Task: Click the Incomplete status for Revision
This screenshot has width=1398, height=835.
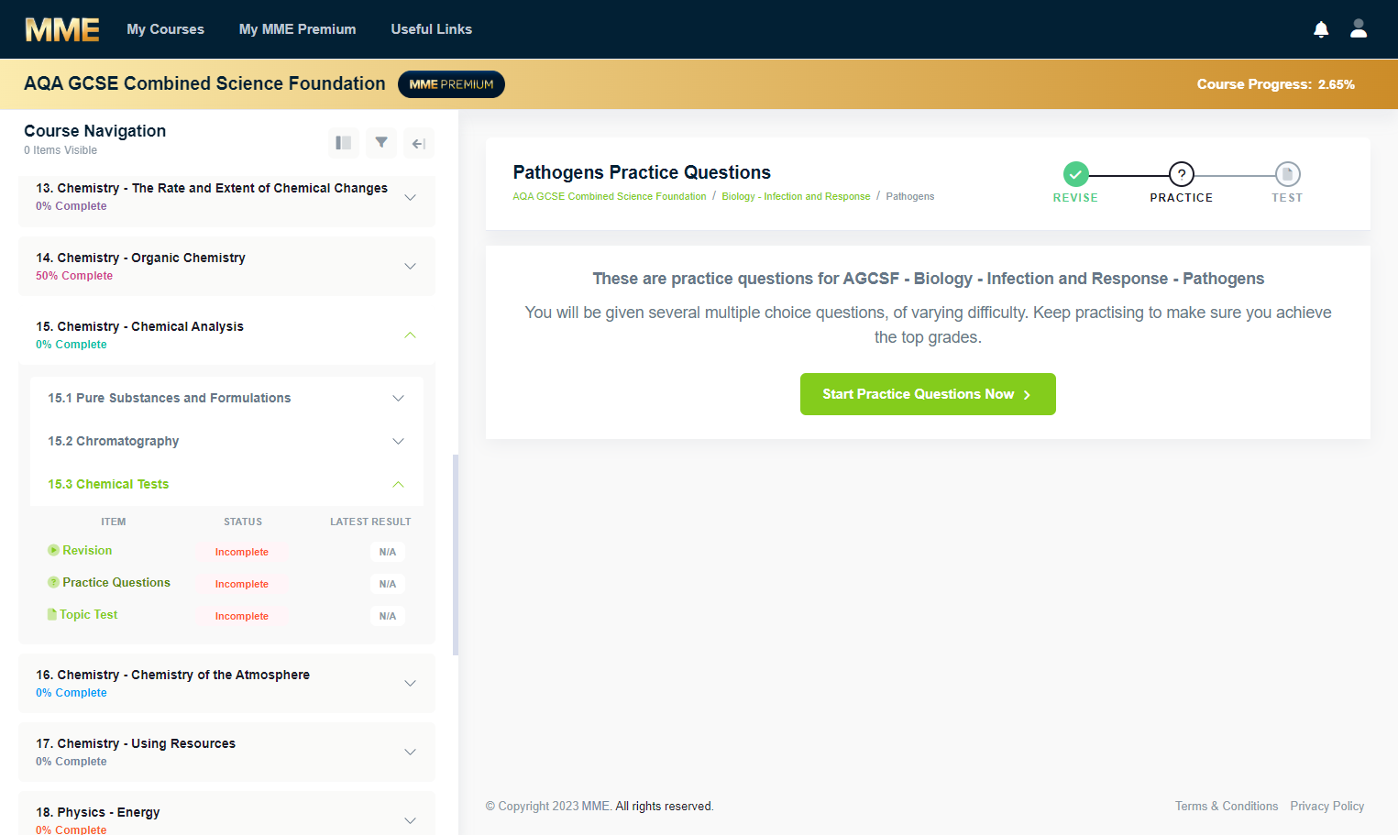Action: [x=242, y=552]
